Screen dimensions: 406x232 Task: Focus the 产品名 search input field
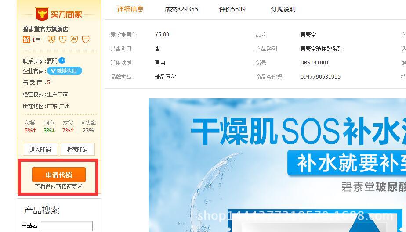(x=67, y=226)
